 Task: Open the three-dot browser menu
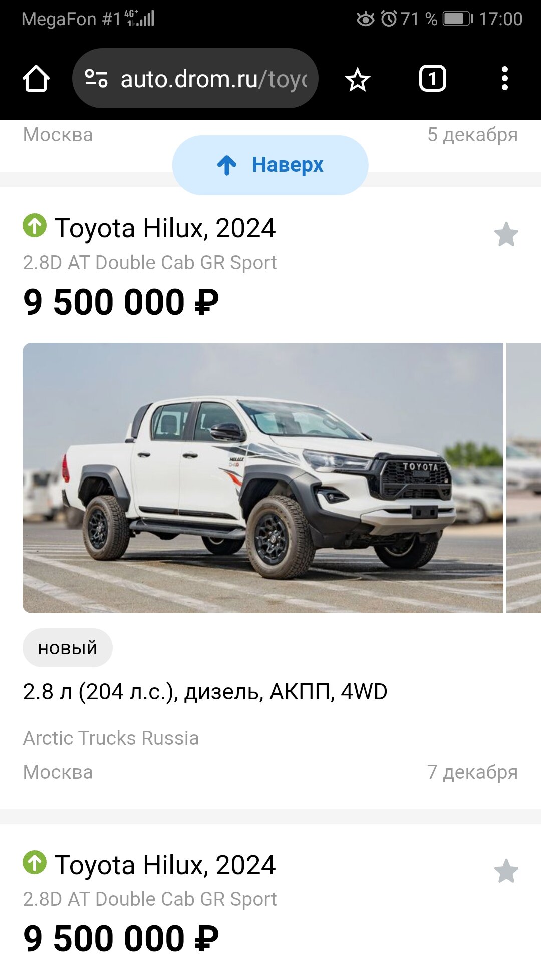(504, 79)
